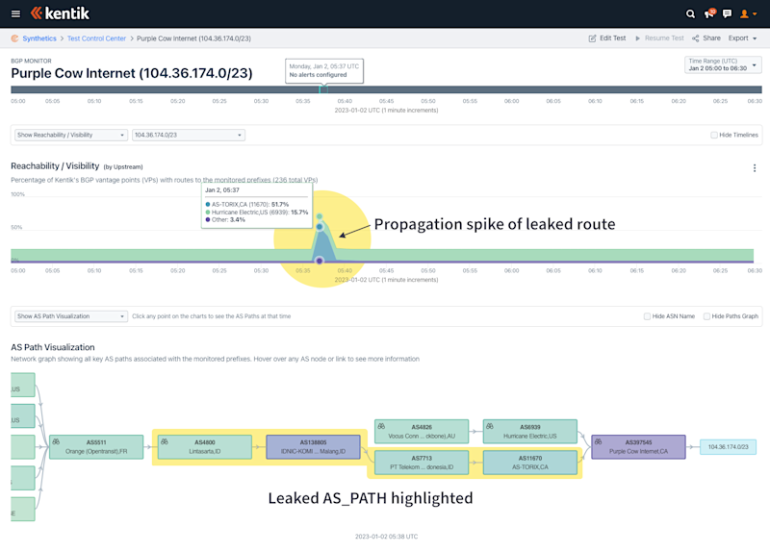Viewport: 770px width, 552px height.
Task: Click binoculars icon on AS397545 node
Action: coord(598,441)
